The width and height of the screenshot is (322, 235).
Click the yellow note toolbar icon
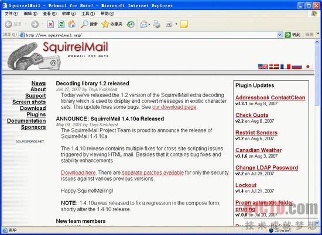pos(184,25)
